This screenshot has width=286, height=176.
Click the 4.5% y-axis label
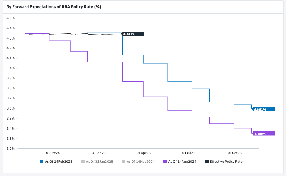point(11,18)
